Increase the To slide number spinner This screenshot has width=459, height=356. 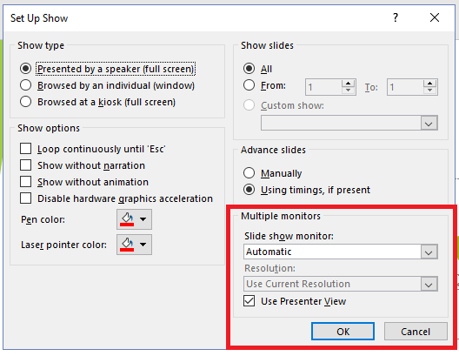[429, 84]
